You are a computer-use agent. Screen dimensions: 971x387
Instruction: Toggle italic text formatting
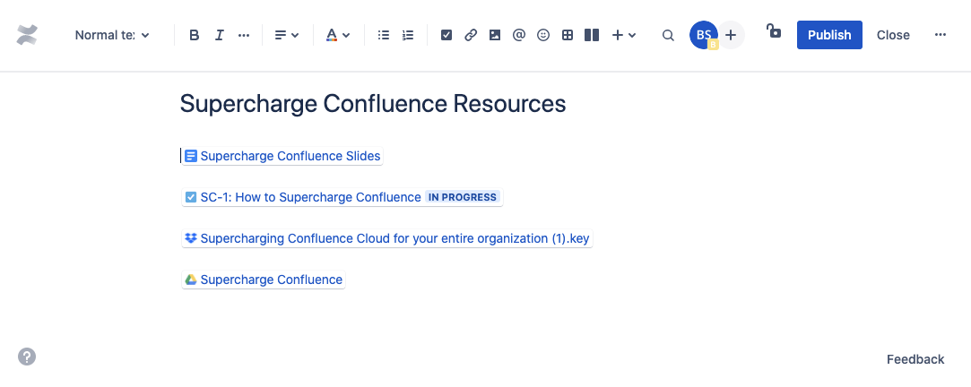click(220, 35)
